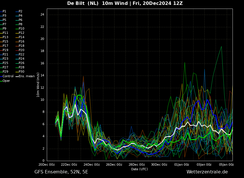Click on P14 in the legend
244x178 pixels.
(22, 37)
